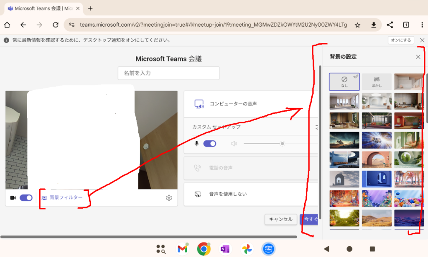Image resolution: width=428 pixels, height=257 pixels.
Task: Choose the light-speed starburst background thumbnail
Action: coord(377,140)
